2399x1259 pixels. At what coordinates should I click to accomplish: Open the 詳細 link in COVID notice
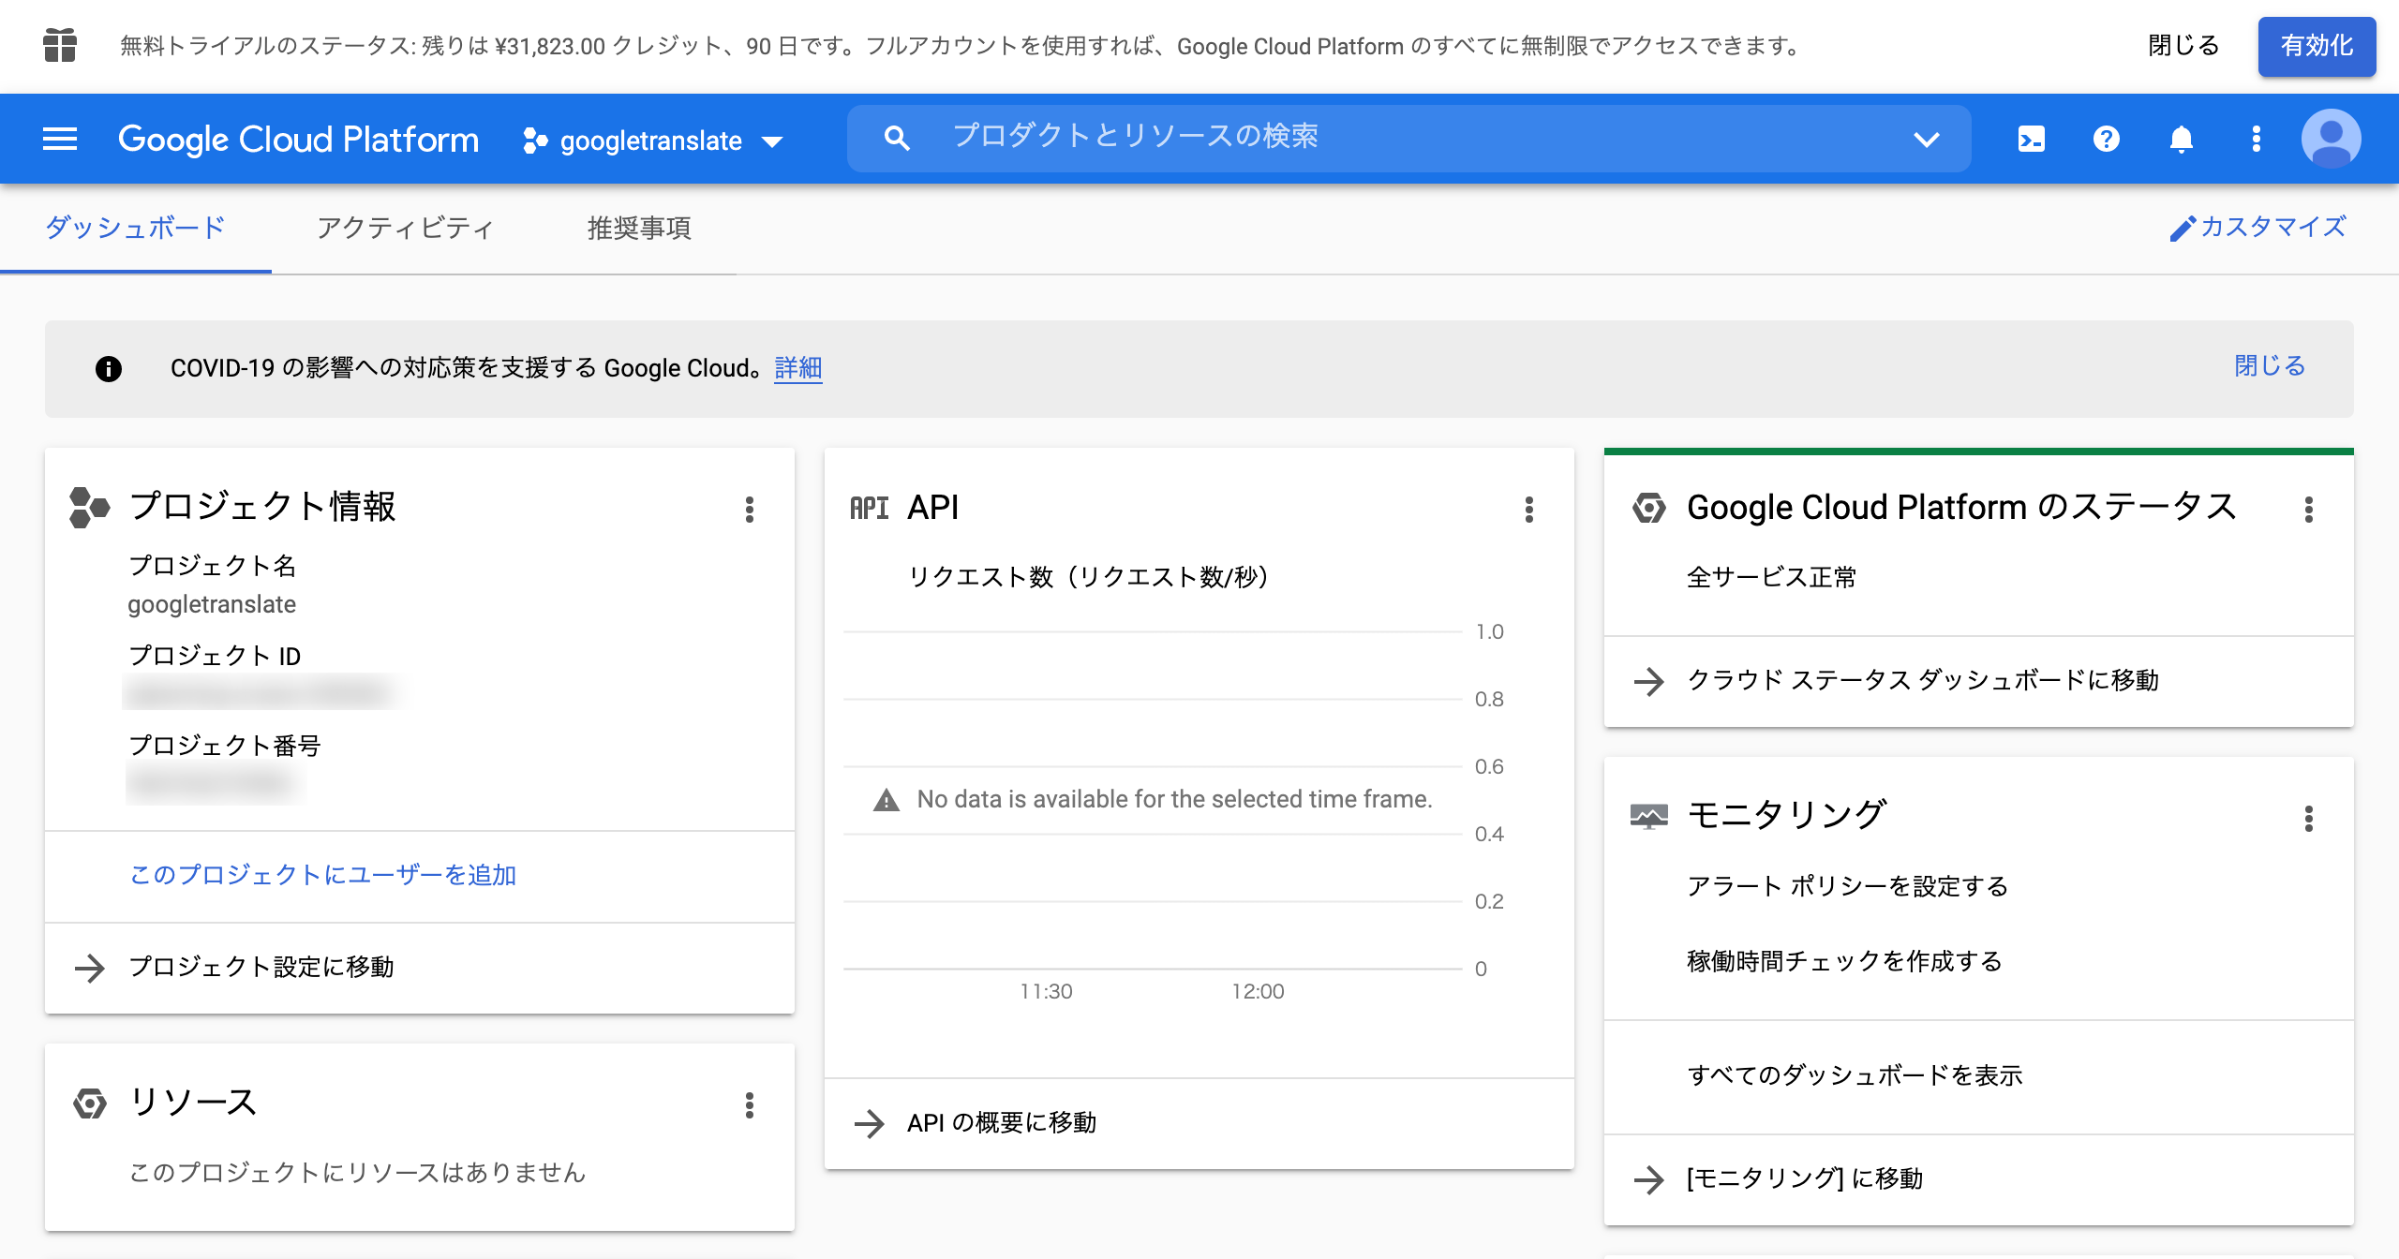tap(798, 368)
